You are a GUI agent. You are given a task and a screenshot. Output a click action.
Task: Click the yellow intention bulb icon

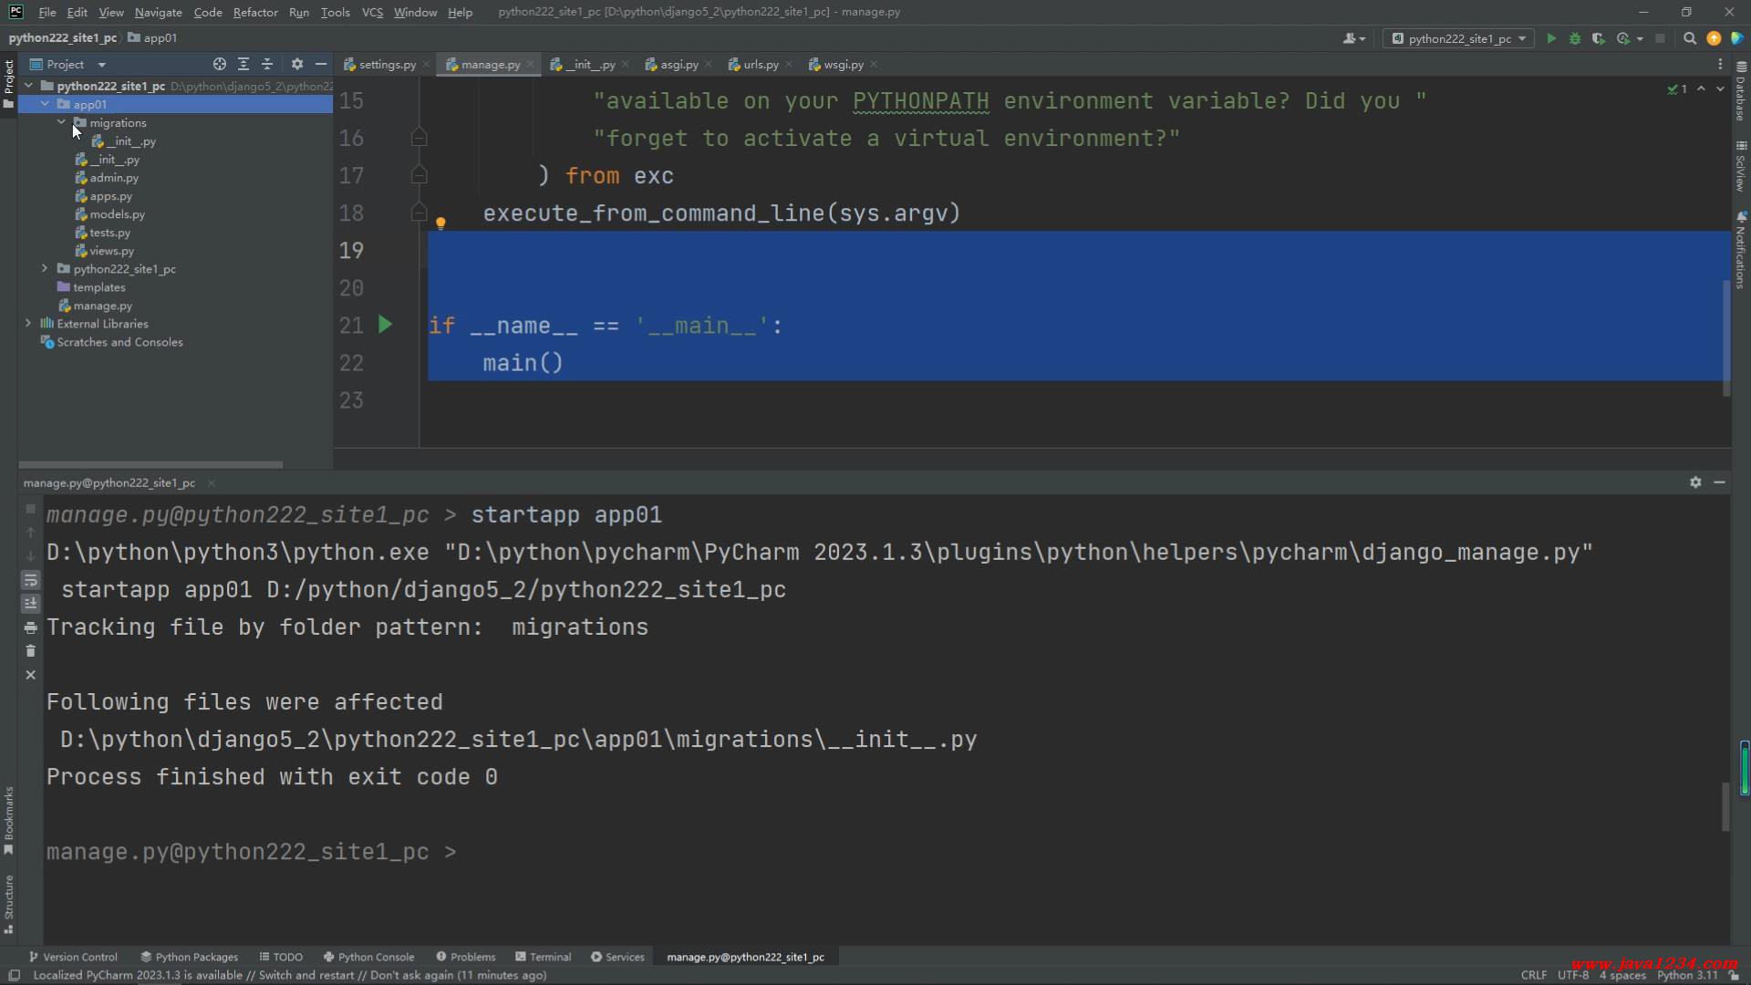(x=440, y=223)
